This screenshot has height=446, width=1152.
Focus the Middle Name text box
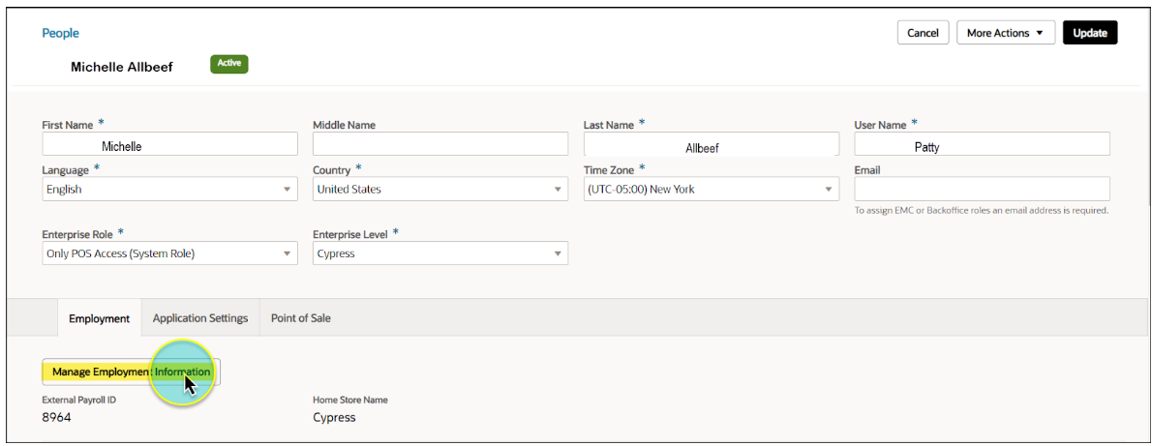440,145
